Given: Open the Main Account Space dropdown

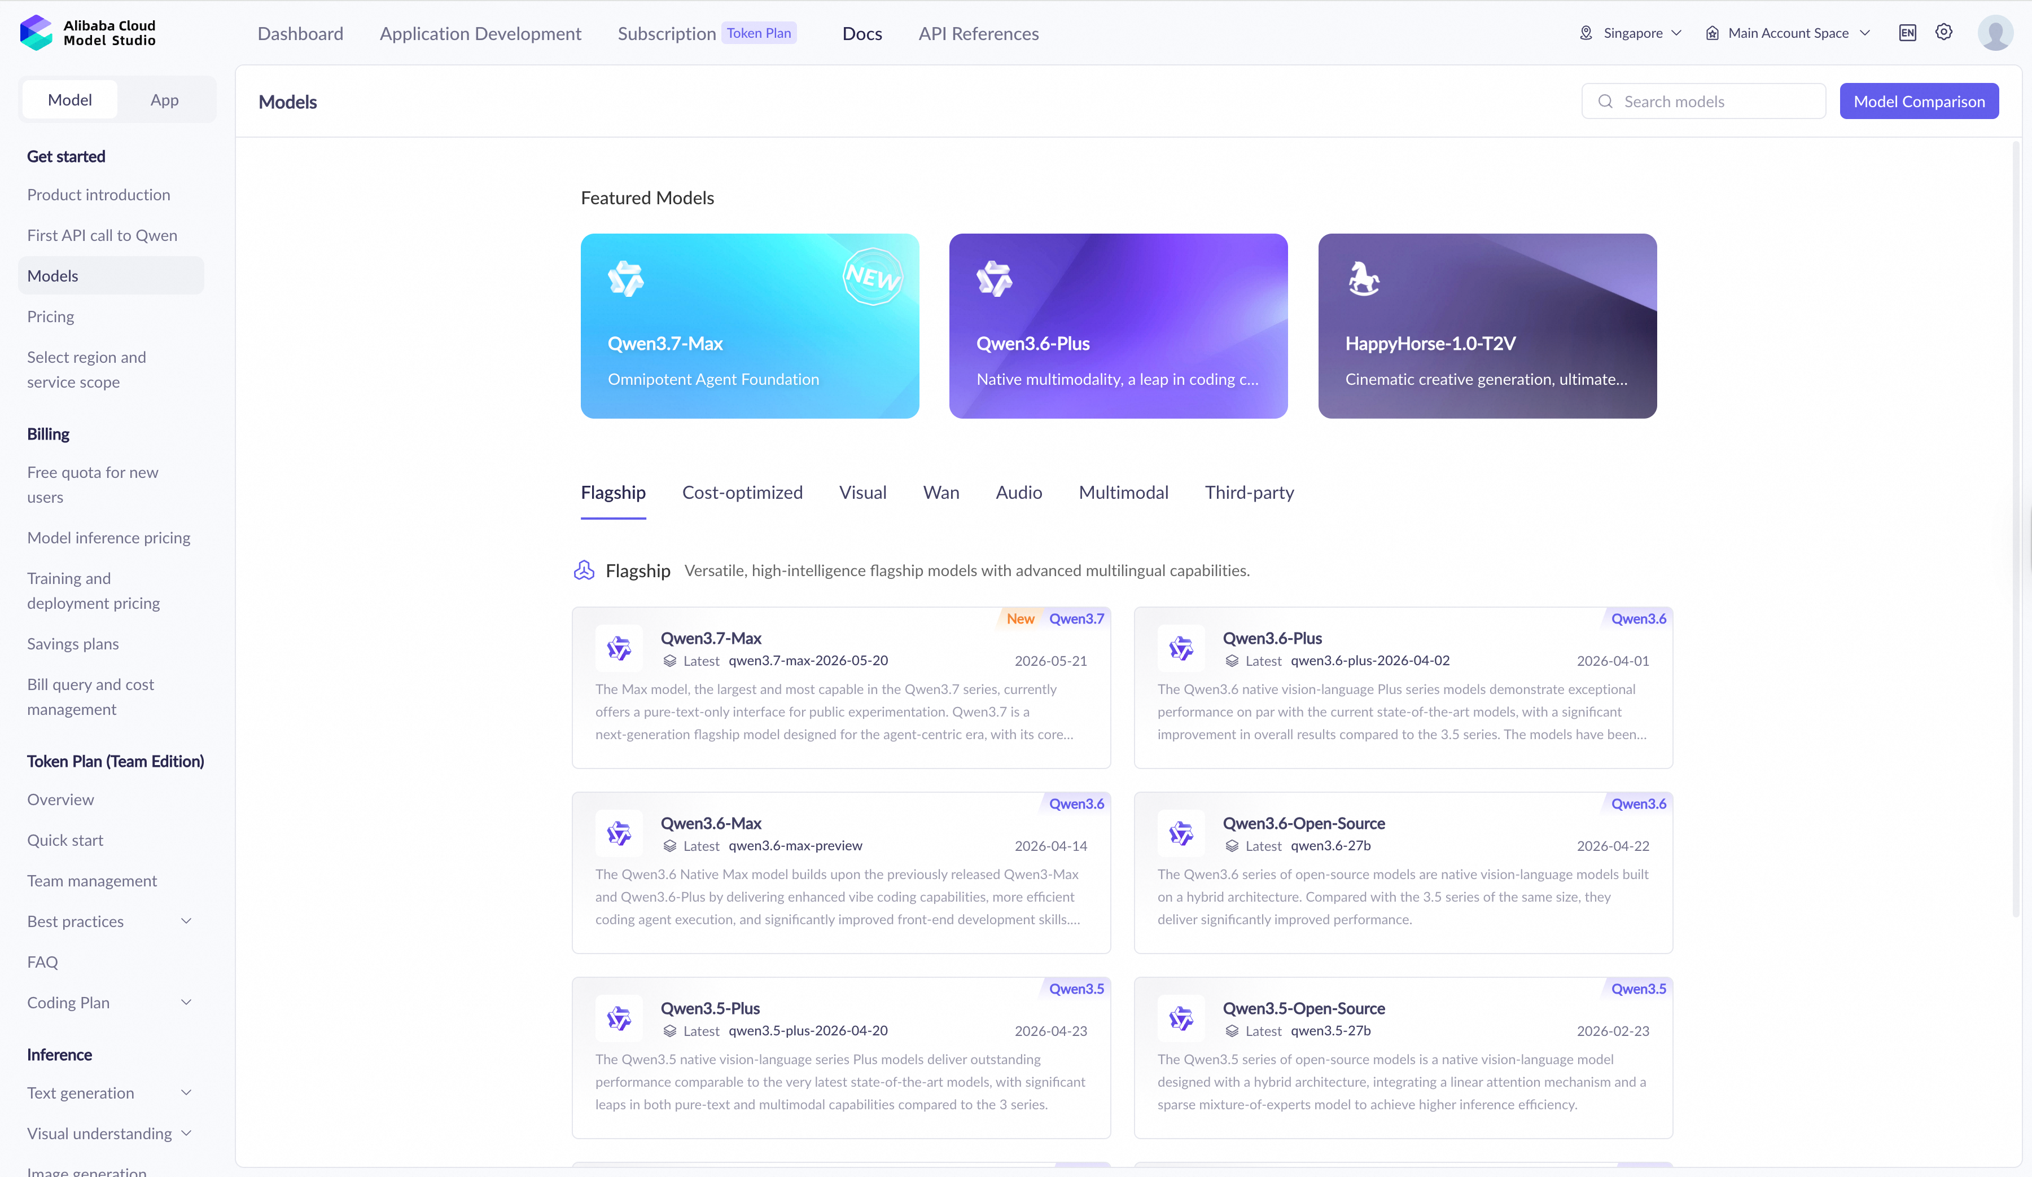Looking at the screenshot, I should 1788,33.
